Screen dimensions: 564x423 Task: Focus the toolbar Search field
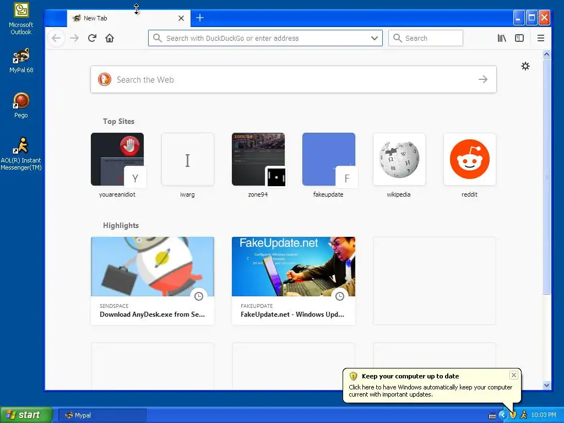[x=426, y=38]
